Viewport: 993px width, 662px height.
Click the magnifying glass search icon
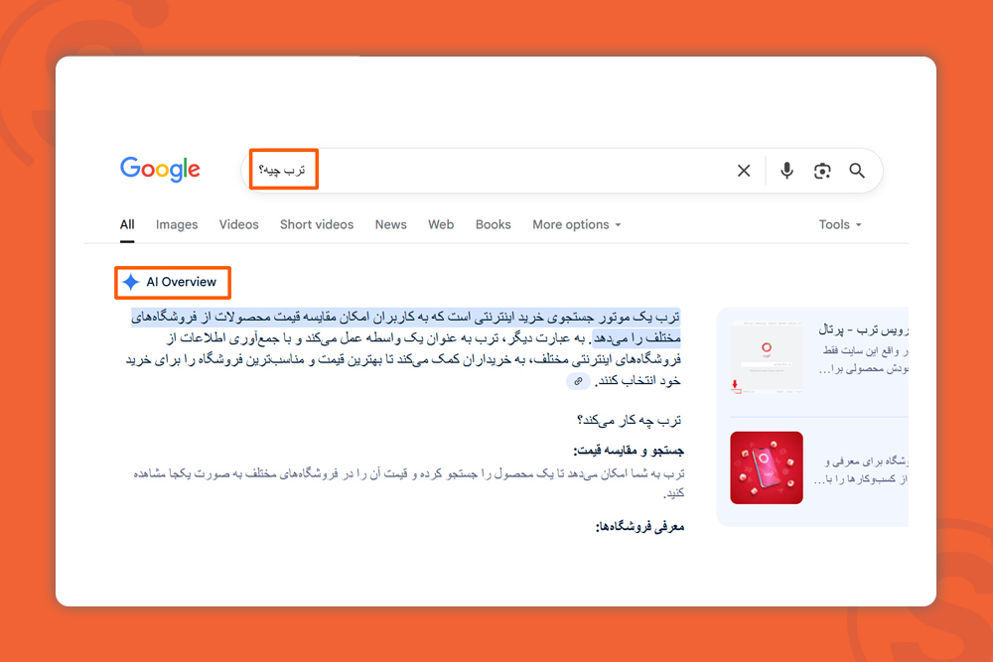coord(857,171)
